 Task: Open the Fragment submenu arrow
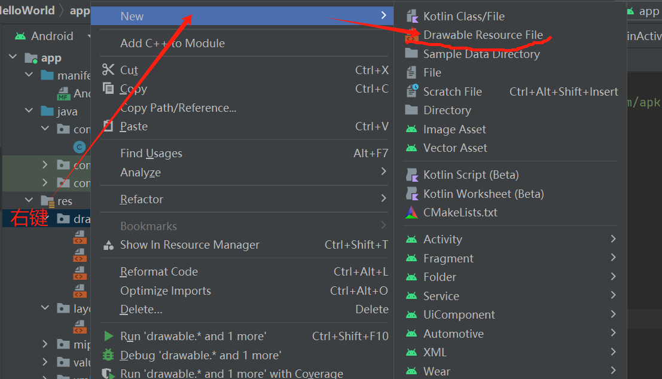click(613, 258)
